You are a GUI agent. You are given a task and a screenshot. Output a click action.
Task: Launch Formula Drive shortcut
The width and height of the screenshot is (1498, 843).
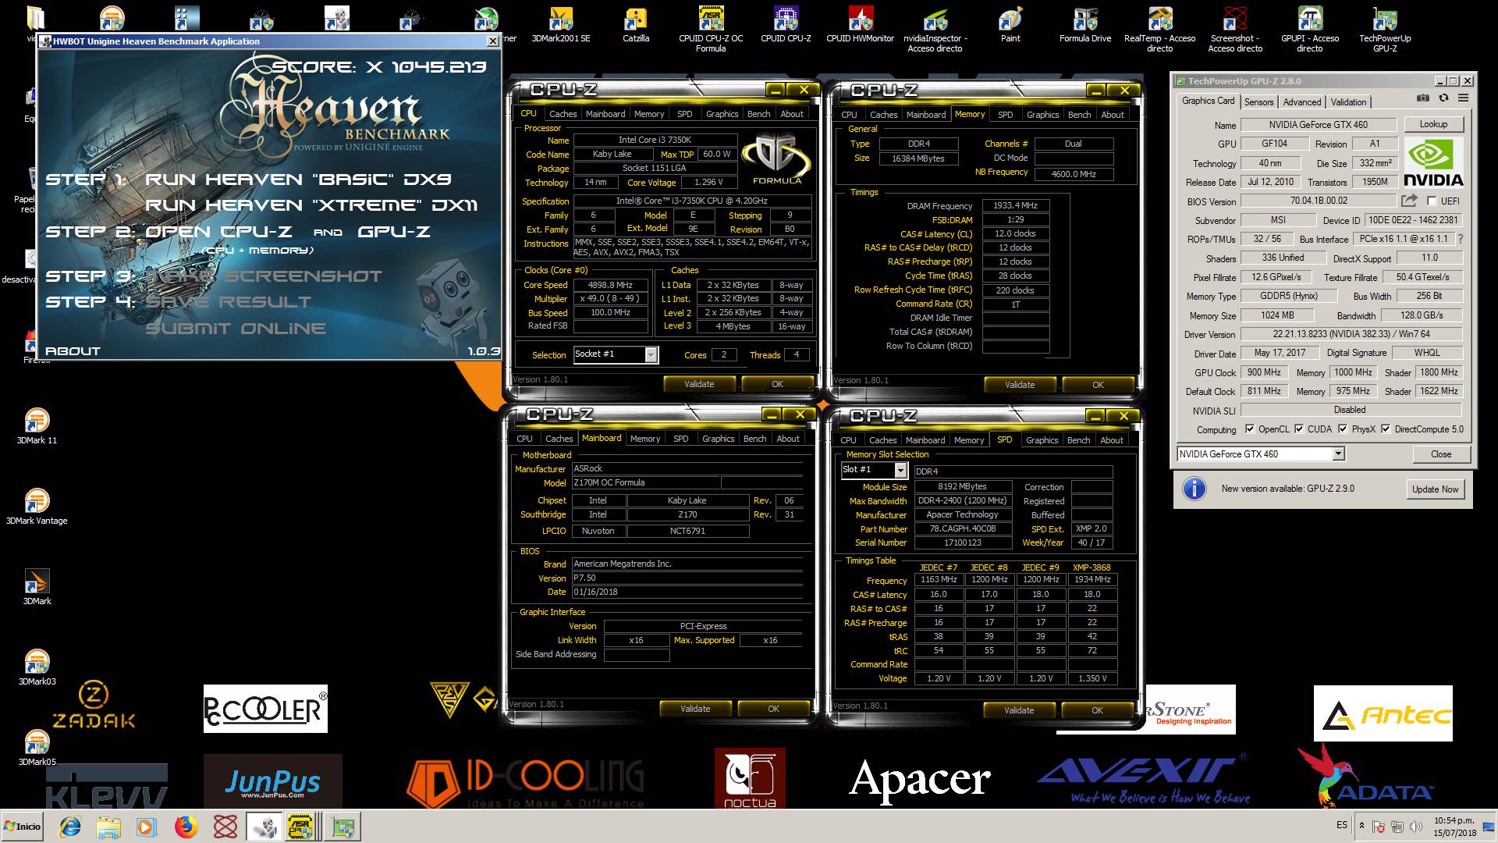tap(1085, 25)
